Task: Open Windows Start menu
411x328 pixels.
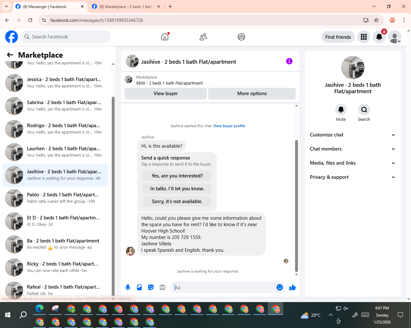Action: [8, 315]
